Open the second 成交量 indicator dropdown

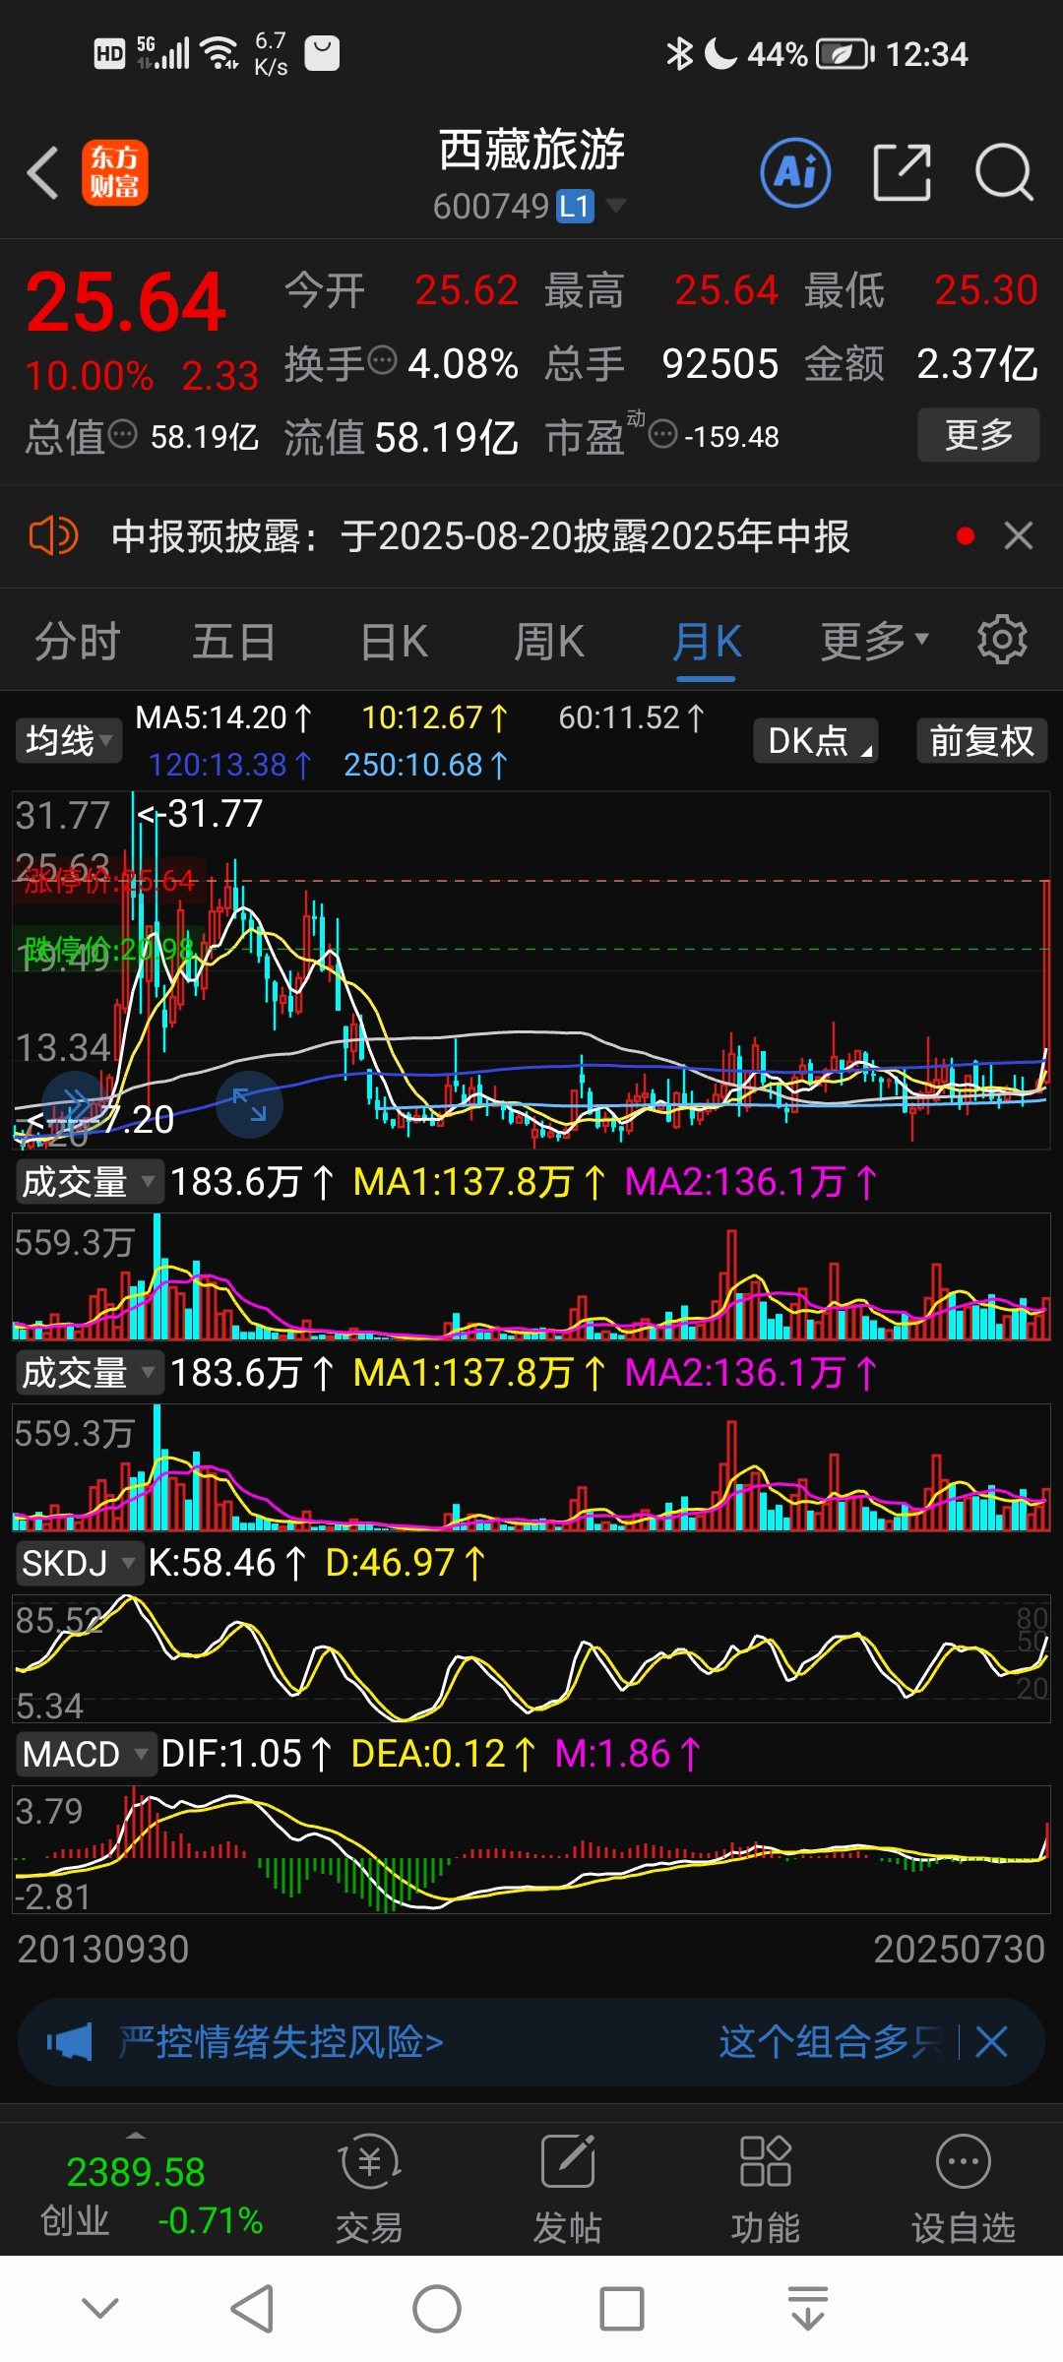pyautogui.click(x=89, y=1372)
